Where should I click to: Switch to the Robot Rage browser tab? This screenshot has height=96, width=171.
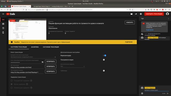41,6
